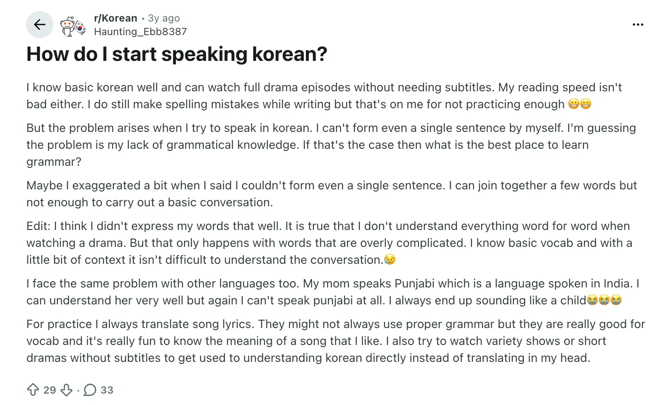Downvote the post
The image size is (655, 405).
click(66, 390)
